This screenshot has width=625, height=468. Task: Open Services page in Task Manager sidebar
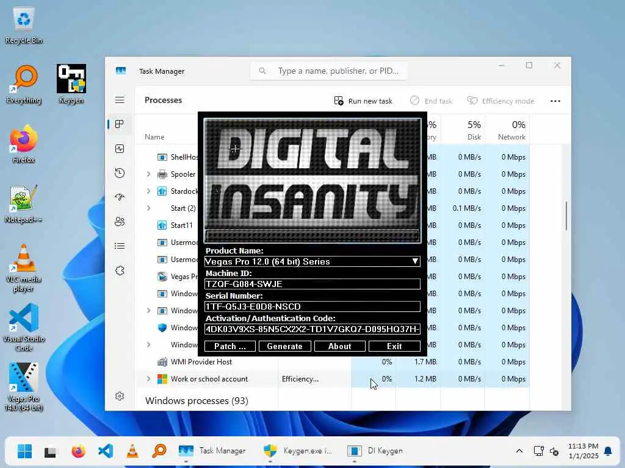(120, 271)
